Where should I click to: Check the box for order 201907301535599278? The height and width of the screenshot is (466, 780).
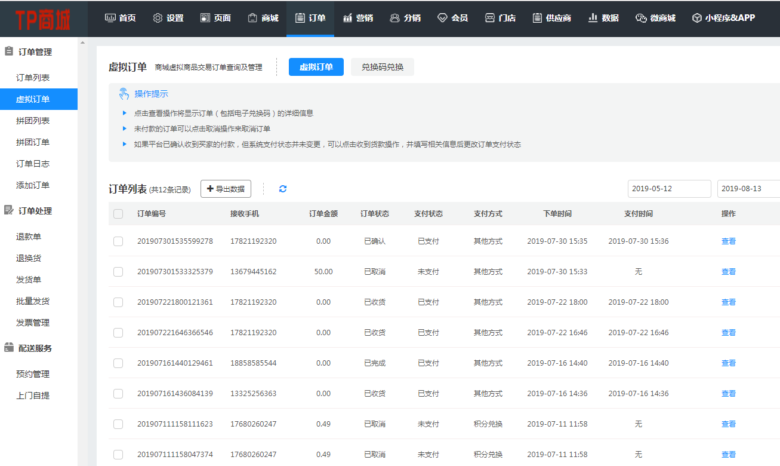point(118,241)
